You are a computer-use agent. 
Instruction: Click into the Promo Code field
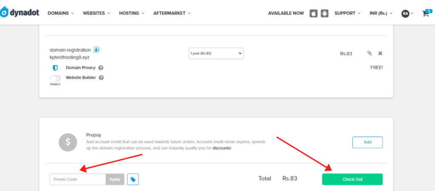tap(78, 180)
